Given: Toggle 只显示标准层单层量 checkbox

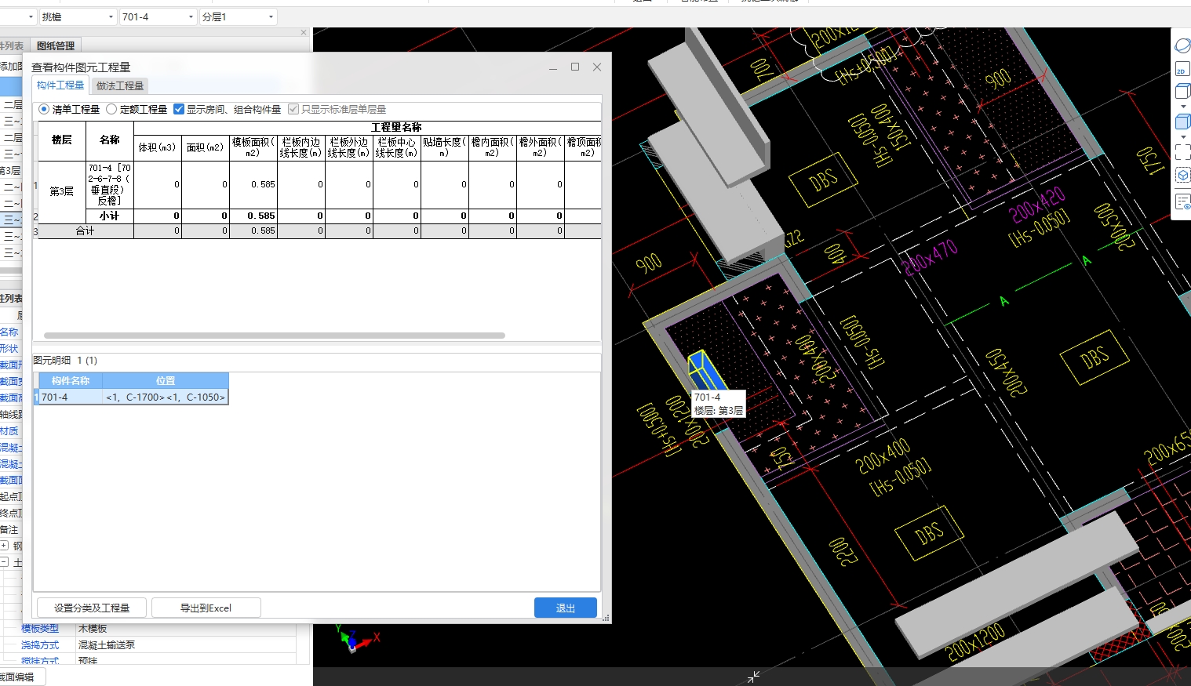Looking at the screenshot, I should click(x=293, y=109).
